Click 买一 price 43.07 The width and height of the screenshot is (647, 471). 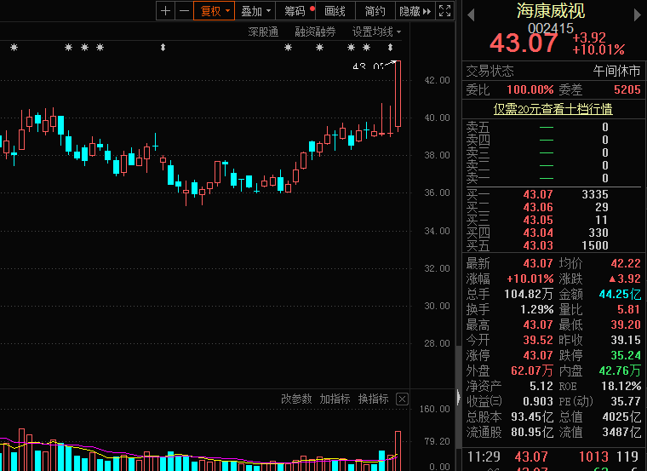coord(538,194)
